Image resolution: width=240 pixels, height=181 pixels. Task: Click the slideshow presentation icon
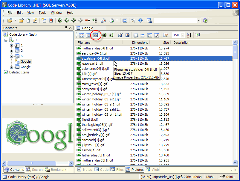click(198, 35)
